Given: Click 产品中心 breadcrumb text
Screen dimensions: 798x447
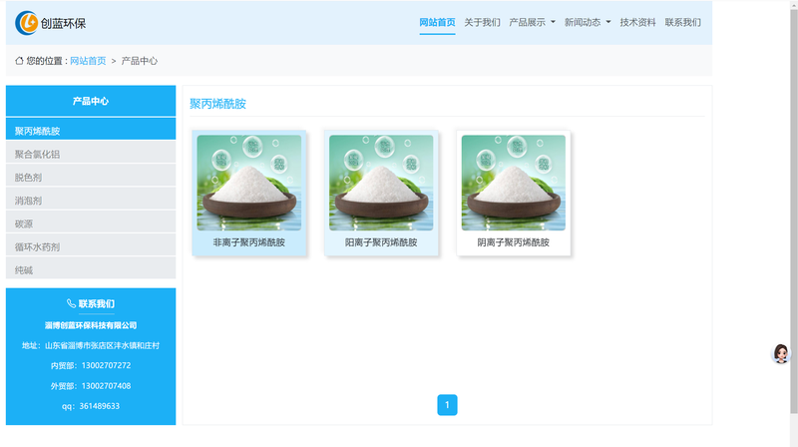Looking at the screenshot, I should coord(139,61).
